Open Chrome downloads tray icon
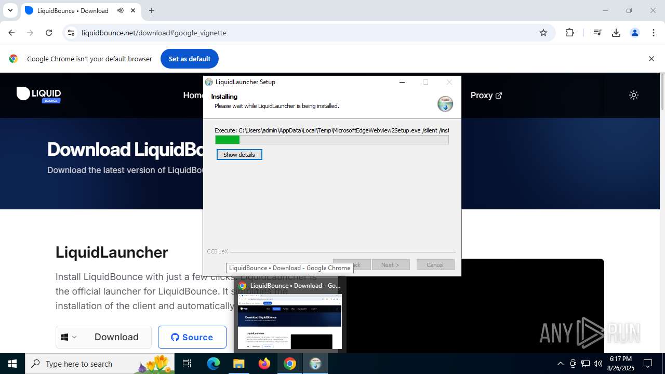The image size is (665, 374). 616,33
